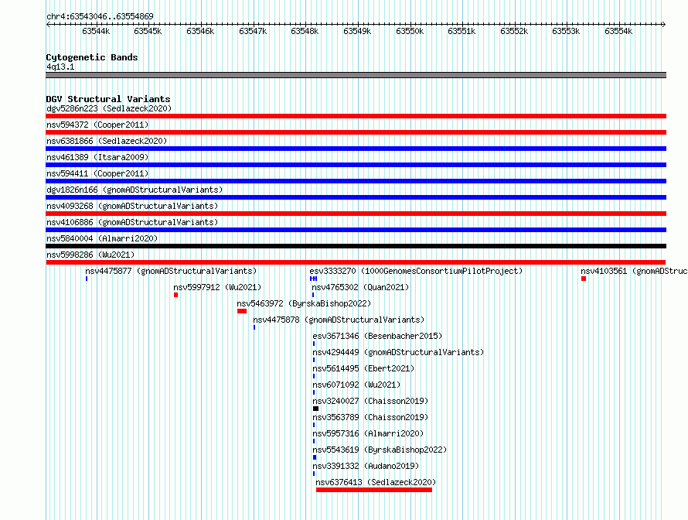
Task: Click the 63548k ruler tick label
Action: coord(305,31)
